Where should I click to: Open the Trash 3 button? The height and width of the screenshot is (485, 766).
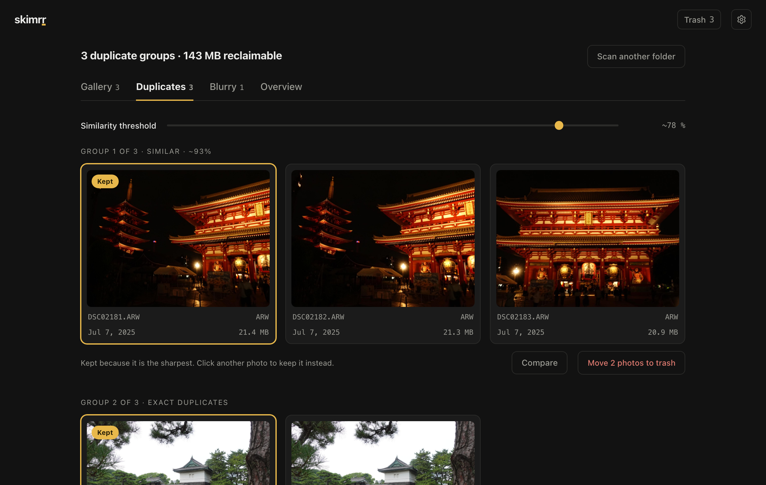[699, 19]
